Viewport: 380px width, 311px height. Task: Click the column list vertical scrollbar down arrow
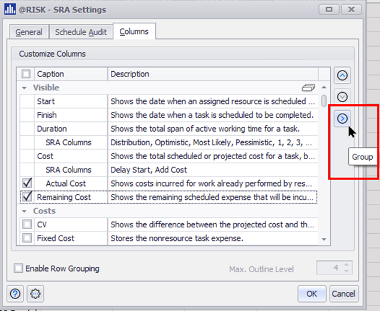324,239
